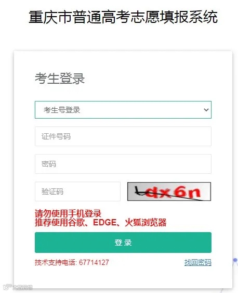238x293 pixels.
Task: Focus the 证件号码 input field
Action: pyautogui.click(x=123, y=136)
